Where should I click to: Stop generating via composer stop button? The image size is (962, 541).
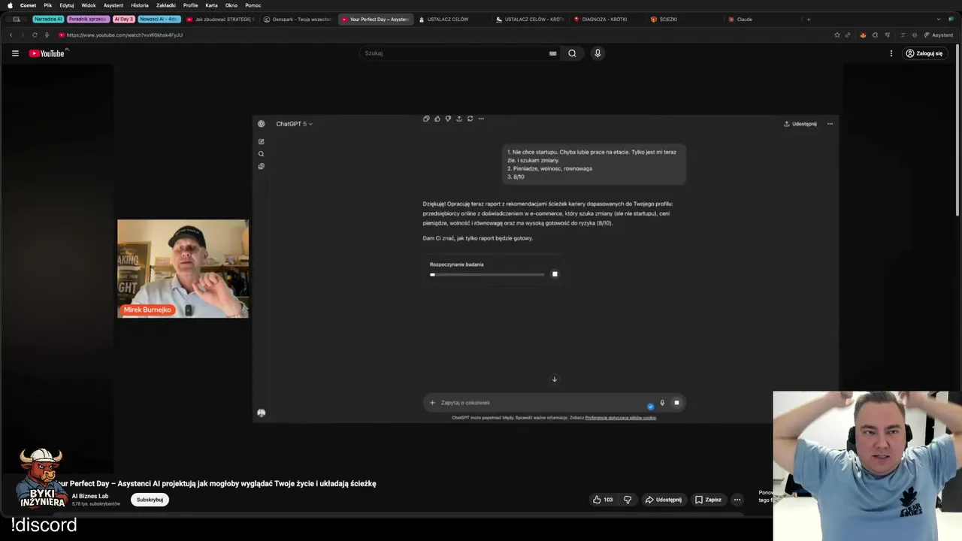(676, 403)
